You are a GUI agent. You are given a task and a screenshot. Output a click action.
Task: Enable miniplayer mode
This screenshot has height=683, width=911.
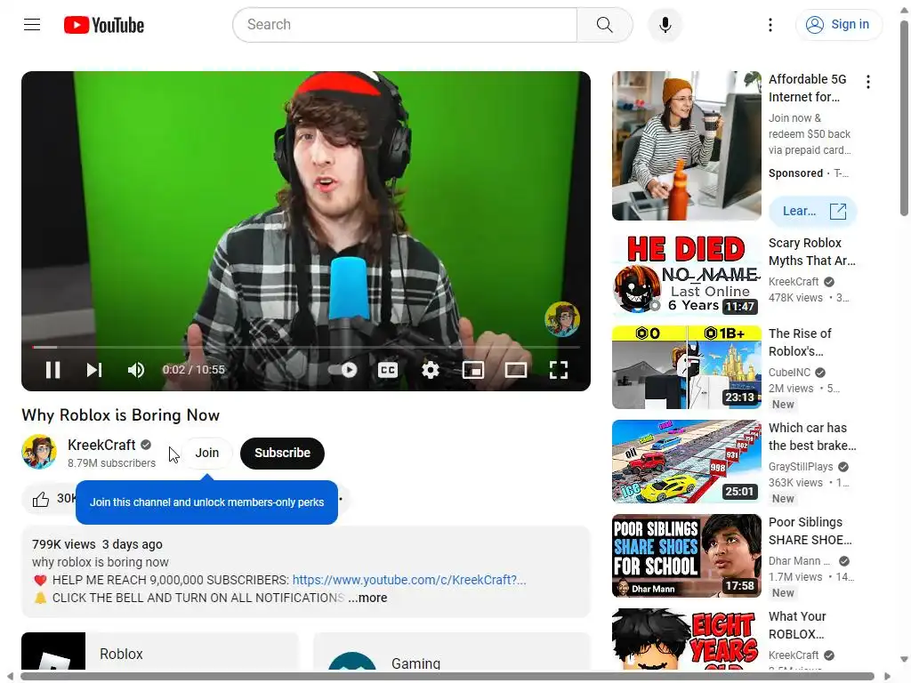[473, 370]
